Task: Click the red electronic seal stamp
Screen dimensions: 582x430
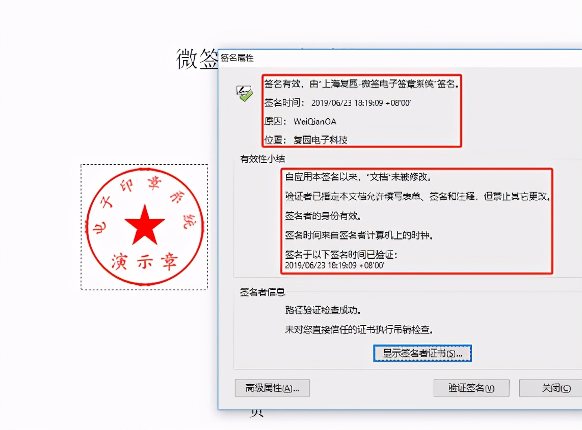Action: tap(145, 227)
